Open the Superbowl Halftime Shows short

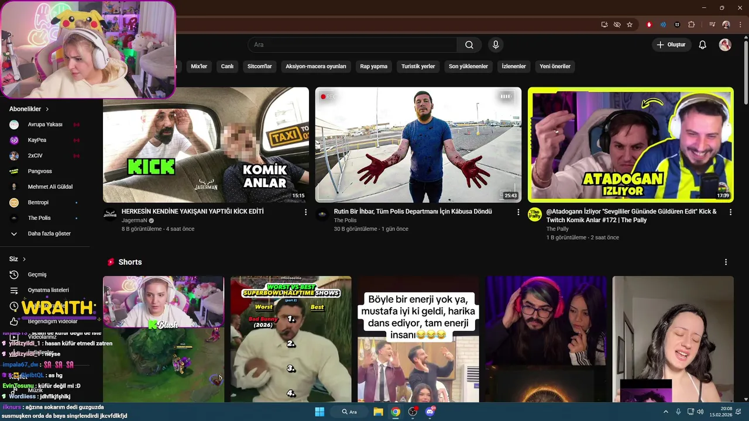click(x=291, y=339)
